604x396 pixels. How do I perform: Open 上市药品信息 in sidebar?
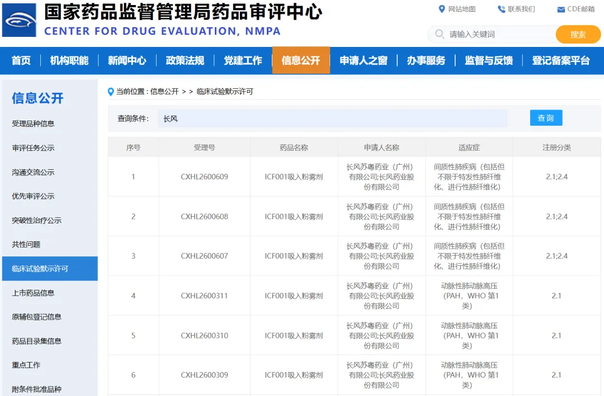(x=33, y=293)
